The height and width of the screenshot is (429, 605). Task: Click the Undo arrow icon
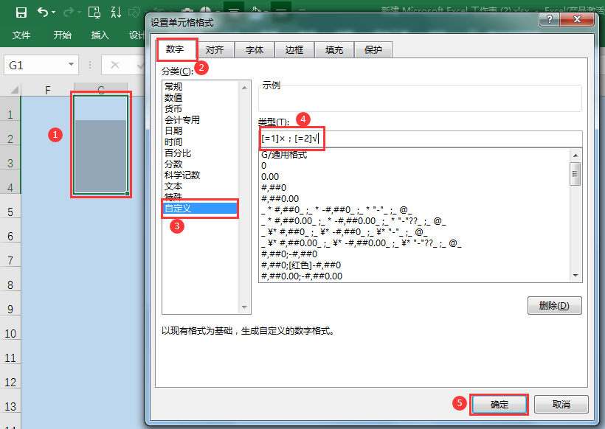tap(43, 13)
